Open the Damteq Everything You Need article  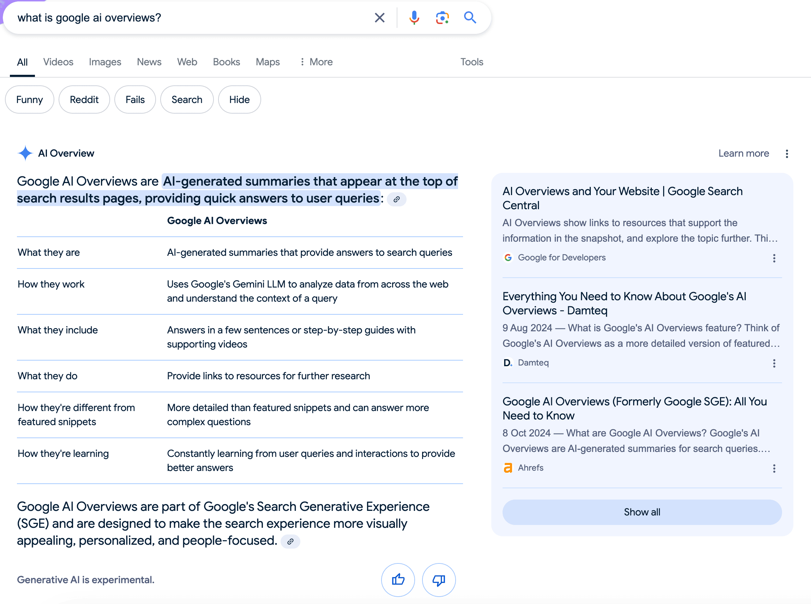point(624,303)
